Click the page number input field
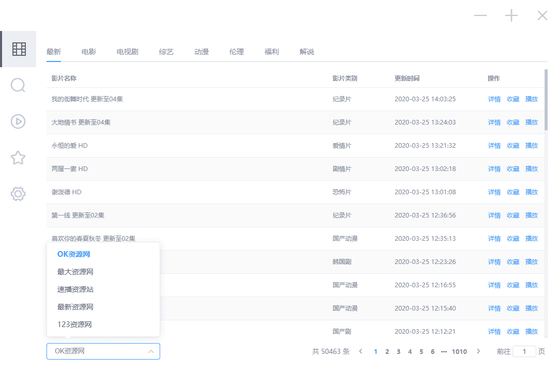 pyautogui.click(x=524, y=351)
